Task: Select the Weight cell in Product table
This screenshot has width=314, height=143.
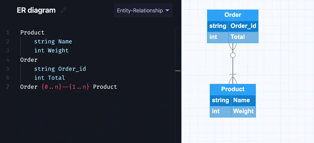Action: 243,111
